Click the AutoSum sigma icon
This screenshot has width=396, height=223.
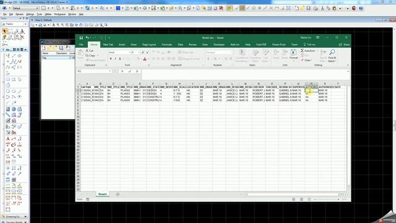coord(302,51)
